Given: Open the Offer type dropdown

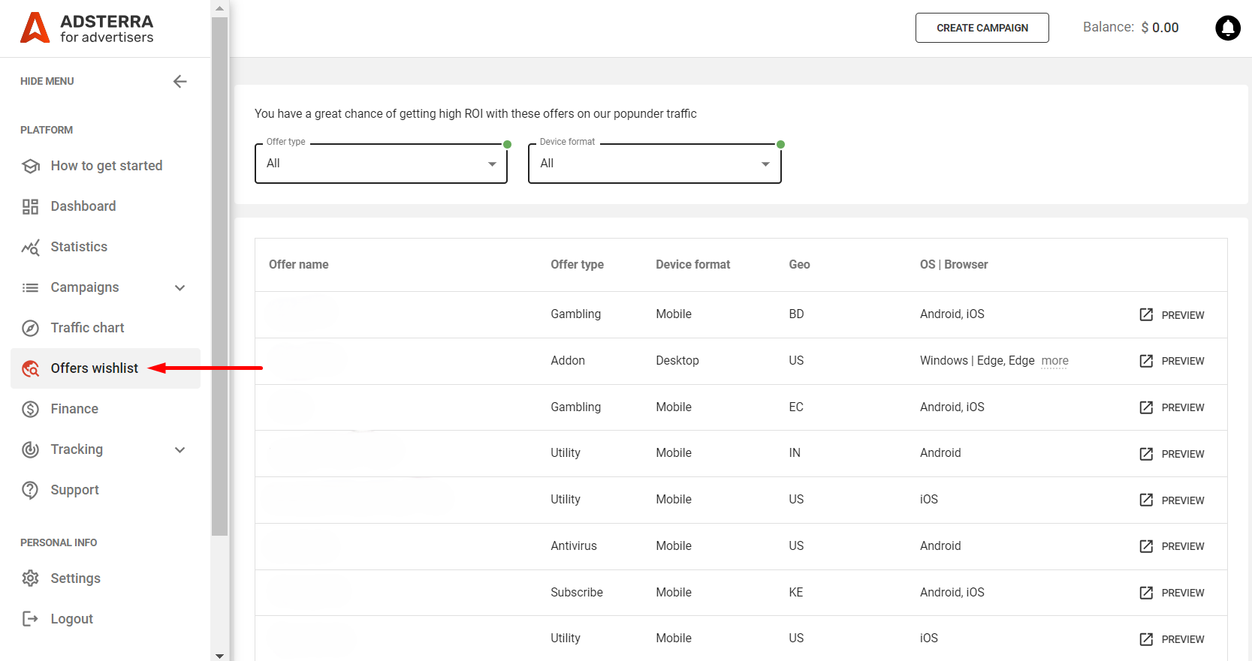Looking at the screenshot, I should pyautogui.click(x=382, y=164).
